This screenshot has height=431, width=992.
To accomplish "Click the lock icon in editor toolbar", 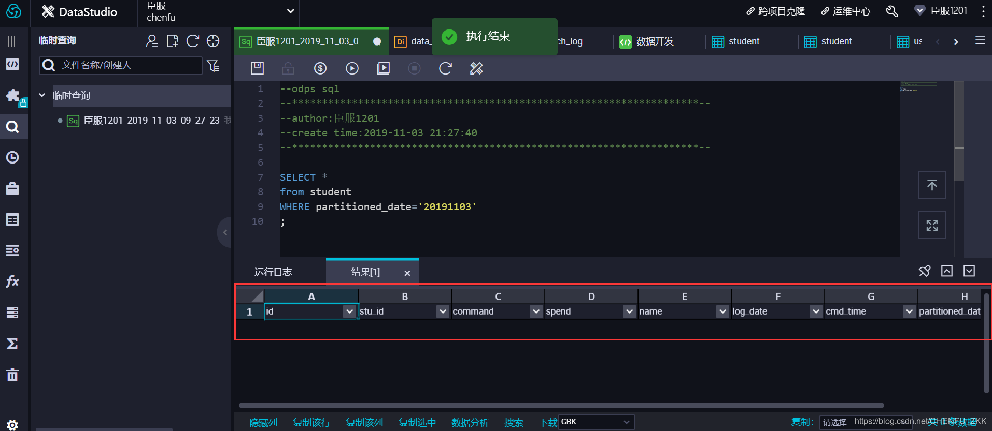I will [288, 68].
